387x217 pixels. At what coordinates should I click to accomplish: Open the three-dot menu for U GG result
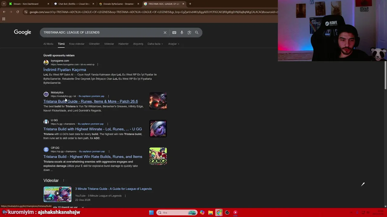pyautogui.click(x=107, y=124)
